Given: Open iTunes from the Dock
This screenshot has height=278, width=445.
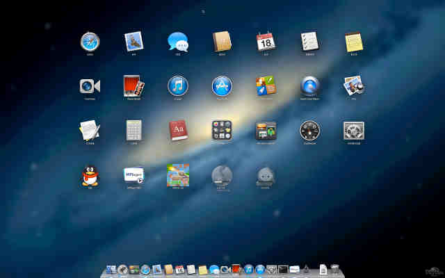Looking at the screenshot, I should pos(248,269).
